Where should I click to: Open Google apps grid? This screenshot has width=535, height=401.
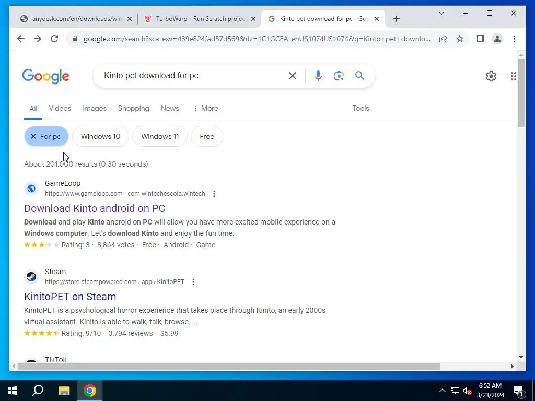[513, 76]
